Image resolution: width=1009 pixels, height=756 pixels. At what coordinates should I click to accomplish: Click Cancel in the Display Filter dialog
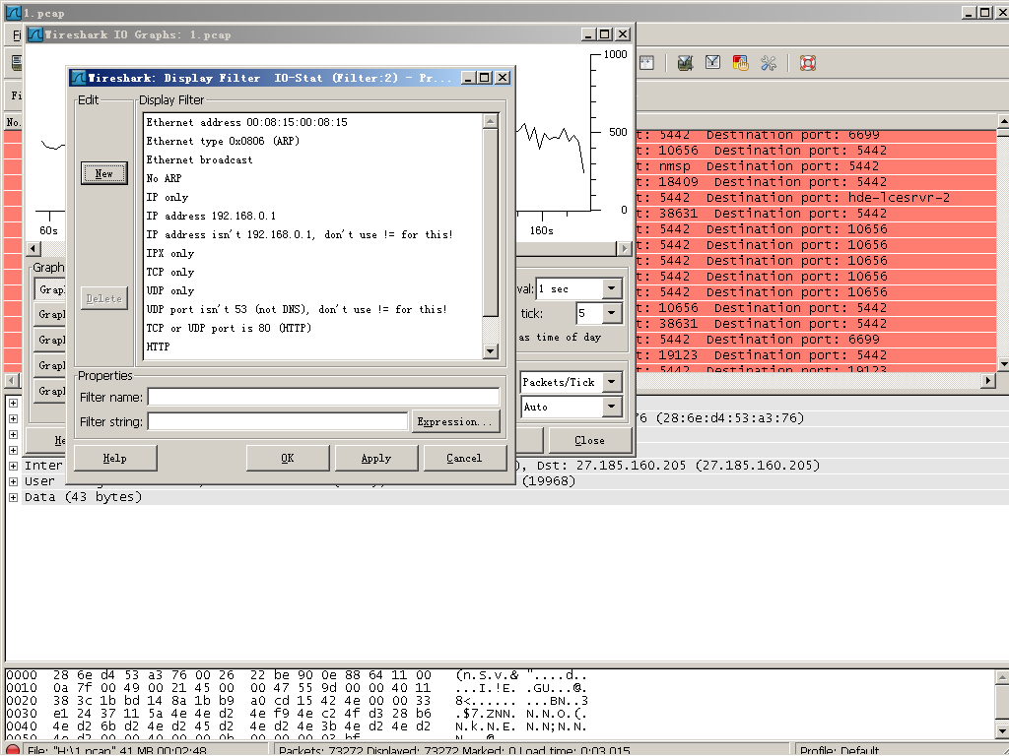(465, 459)
